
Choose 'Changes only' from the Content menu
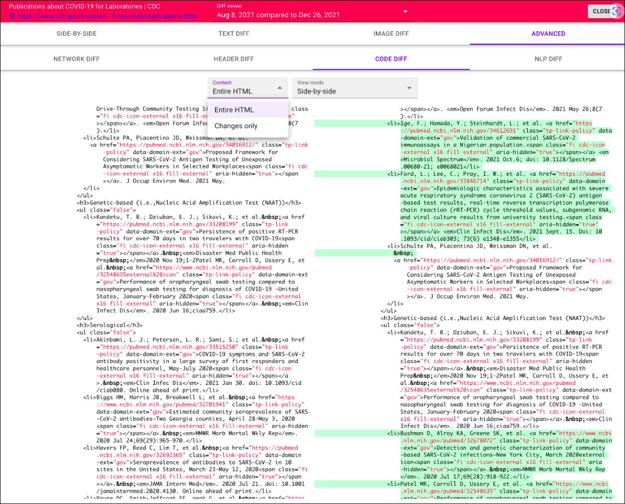[236, 126]
